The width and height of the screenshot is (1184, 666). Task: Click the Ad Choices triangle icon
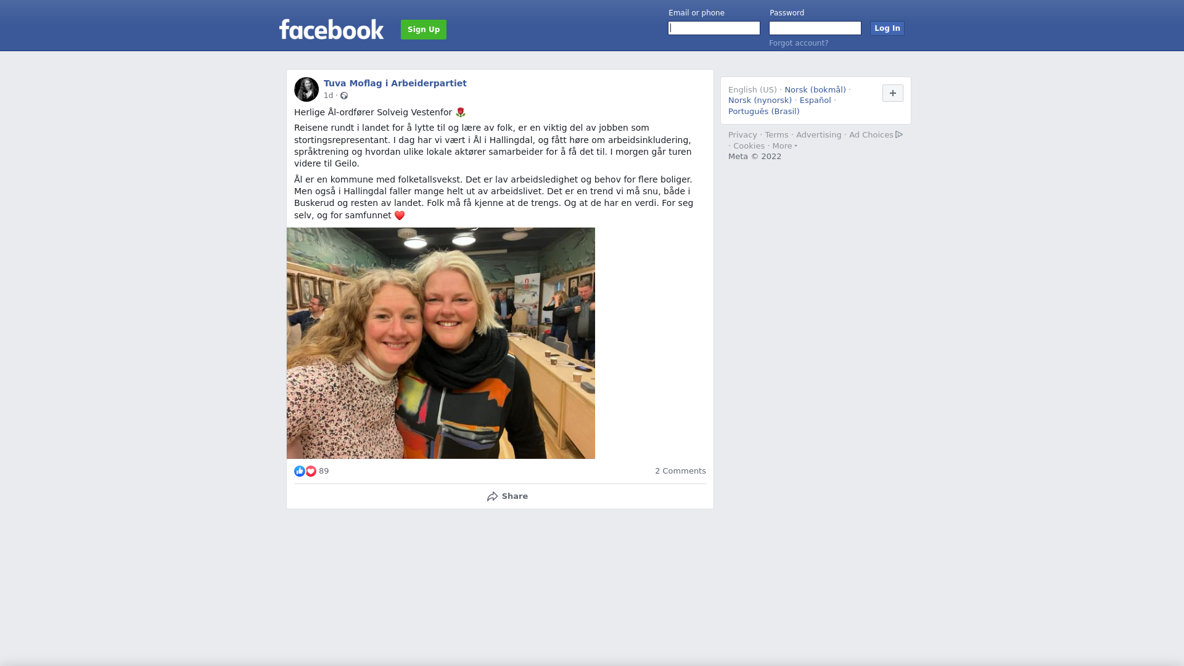(x=899, y=134)
